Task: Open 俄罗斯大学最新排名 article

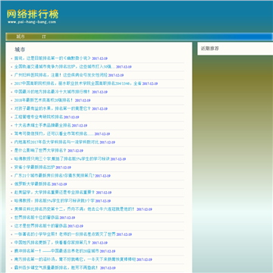Action: tap(33, 184)
